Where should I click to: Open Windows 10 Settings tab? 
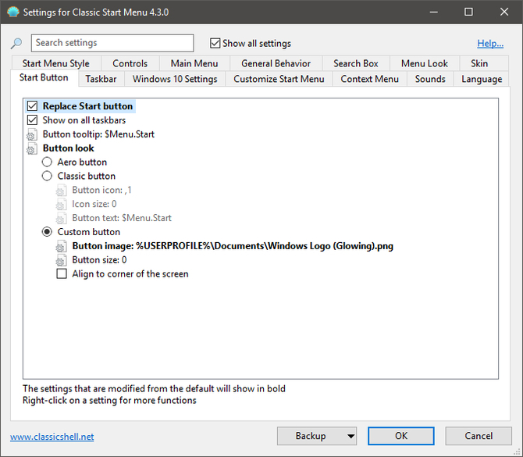click(175, 79)
